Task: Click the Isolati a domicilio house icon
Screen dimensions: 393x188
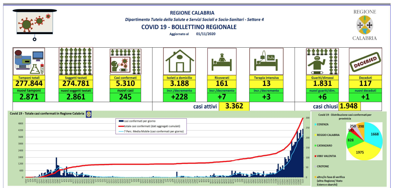Action: pos(179,62)
